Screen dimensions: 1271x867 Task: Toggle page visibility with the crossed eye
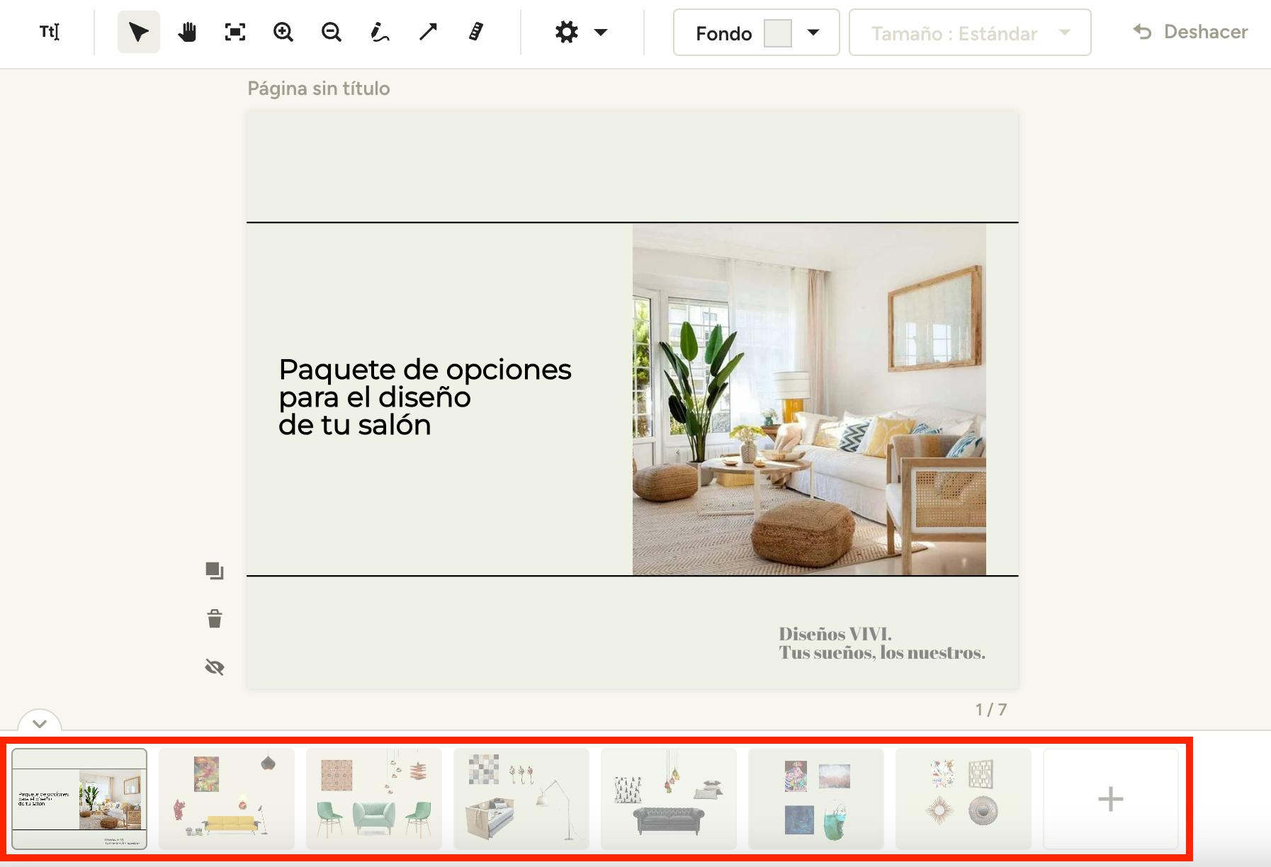pos(215,667)
